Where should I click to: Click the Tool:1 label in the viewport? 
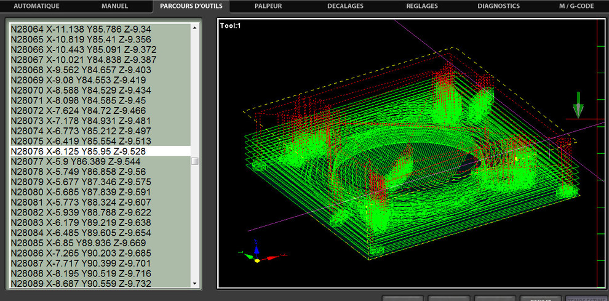click(231, 25)
